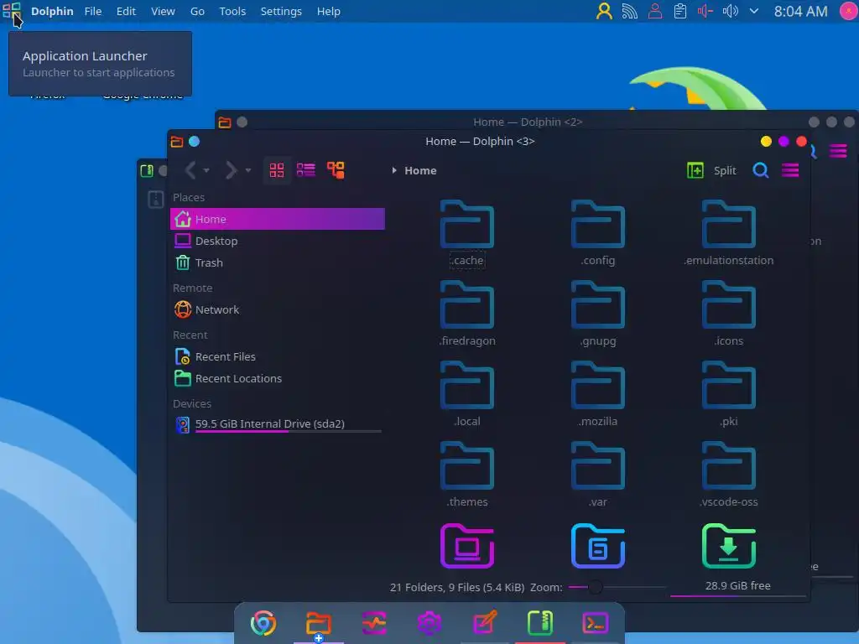The width and height of the screenshot is (859, 644).
Task: Select the .pki folder
Action: pos(729,394)
